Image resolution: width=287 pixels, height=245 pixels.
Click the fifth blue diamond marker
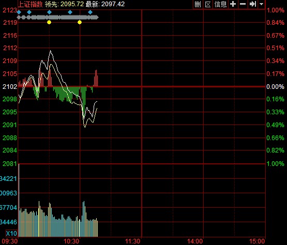point(90,12)
